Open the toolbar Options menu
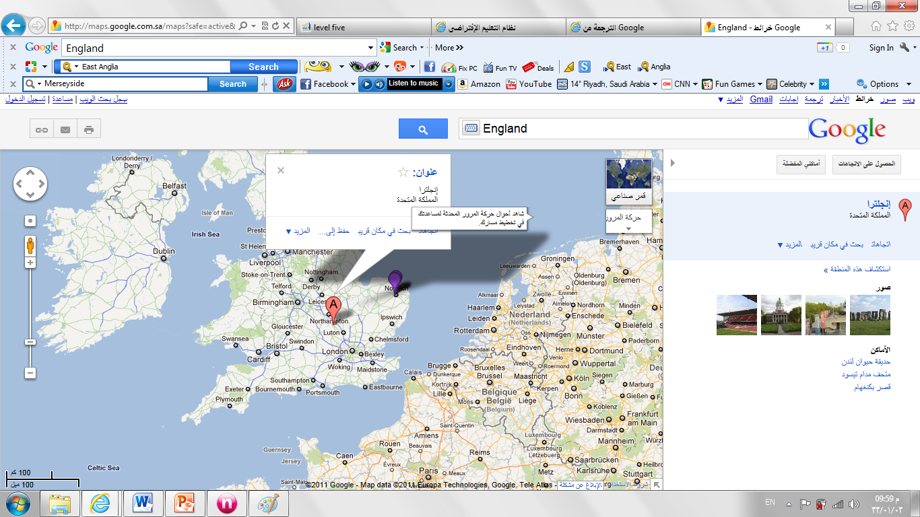 tap(884, 84)
